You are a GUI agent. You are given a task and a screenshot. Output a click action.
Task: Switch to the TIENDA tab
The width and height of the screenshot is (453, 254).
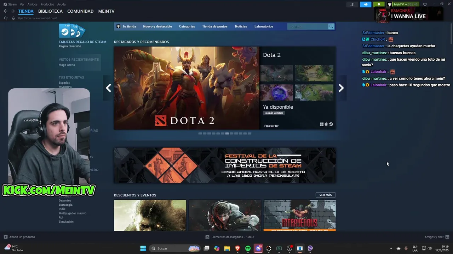click(26, 11)
